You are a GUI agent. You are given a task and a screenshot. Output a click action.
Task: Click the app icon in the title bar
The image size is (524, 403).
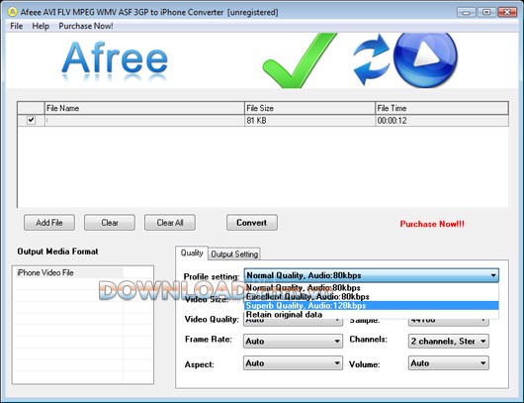pos(13,12)
